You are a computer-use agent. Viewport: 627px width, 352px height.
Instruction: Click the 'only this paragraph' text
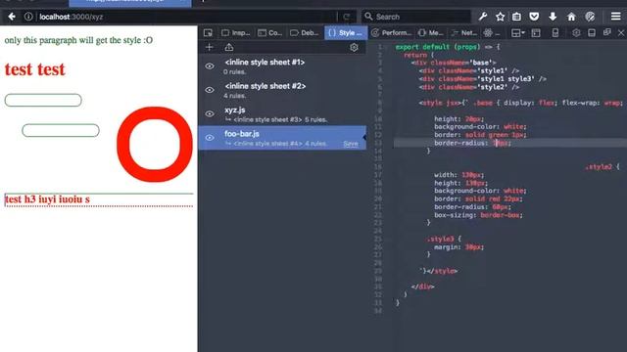click(x=78, y=40)
